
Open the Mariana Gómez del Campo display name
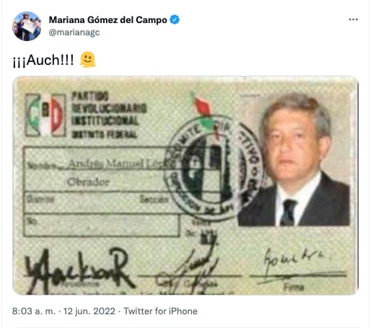pos(108,20)
